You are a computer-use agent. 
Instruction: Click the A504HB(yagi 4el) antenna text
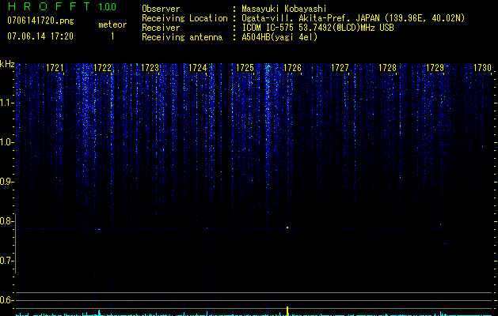pyautogui.click(x=279, y=37)
